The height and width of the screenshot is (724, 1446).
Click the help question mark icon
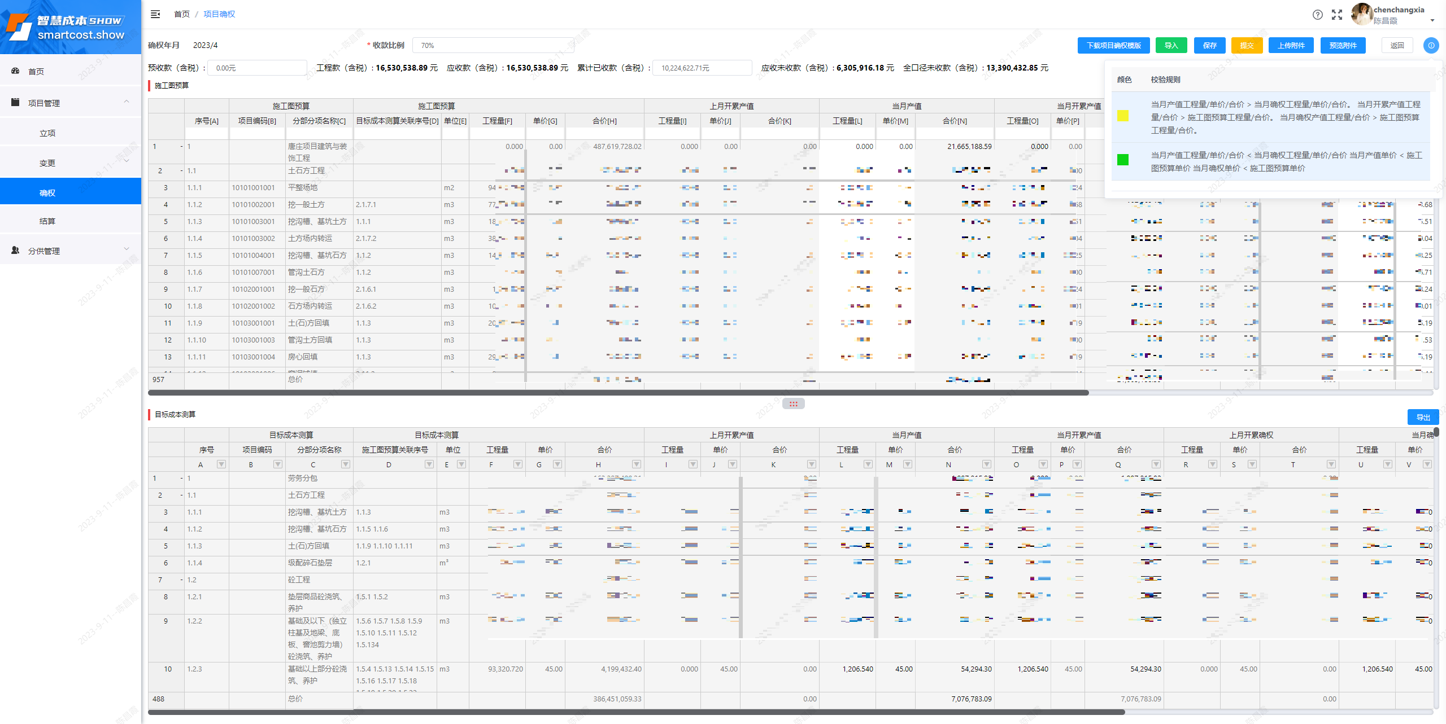pos(1317,15)
